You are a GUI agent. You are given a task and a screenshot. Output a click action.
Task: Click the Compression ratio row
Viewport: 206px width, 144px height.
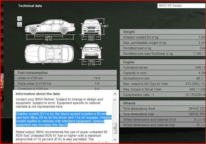(x=163, y=95)
